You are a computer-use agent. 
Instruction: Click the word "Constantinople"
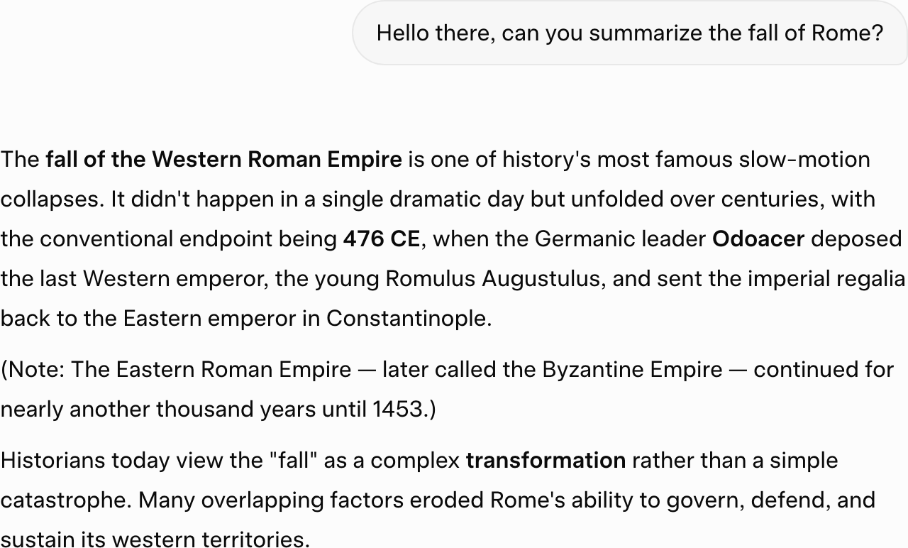click(408, 319)
